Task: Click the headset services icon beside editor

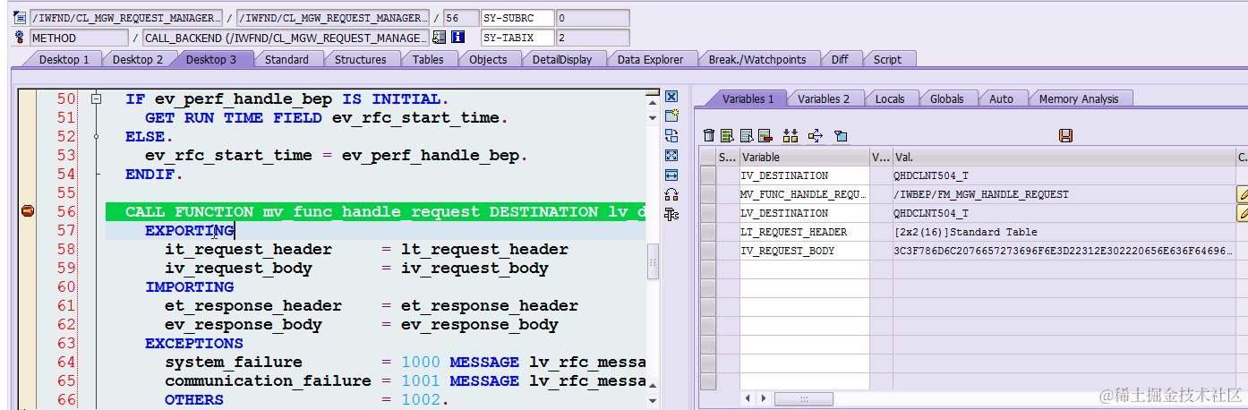Action: coord(671,194)
